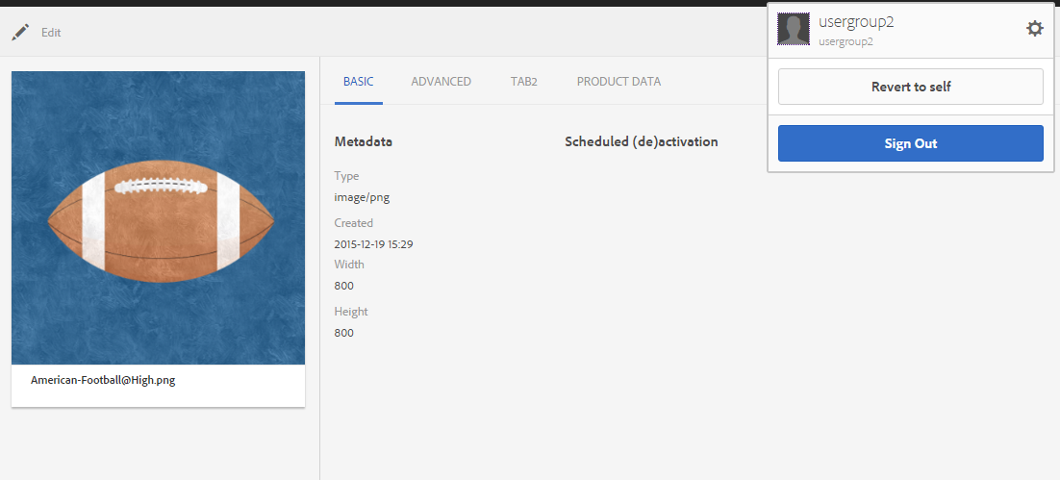Image resolution: width=1060 pixels, height=480 pixels.
Task: Click the usergroup2 profile avatar
Action: tap(794, 30)
